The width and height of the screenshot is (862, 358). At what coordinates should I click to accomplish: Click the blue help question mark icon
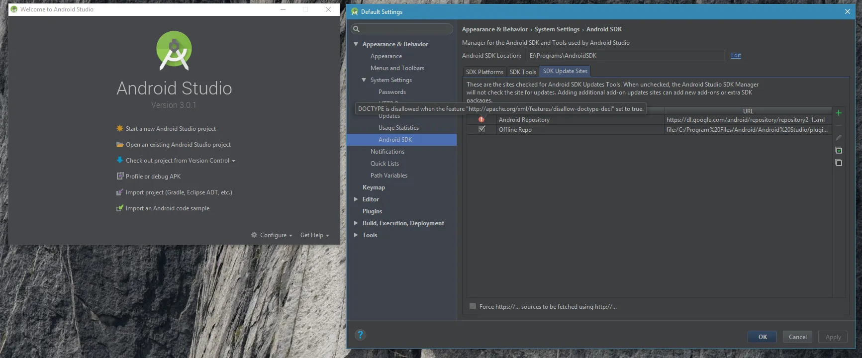(x=361, y=335)
